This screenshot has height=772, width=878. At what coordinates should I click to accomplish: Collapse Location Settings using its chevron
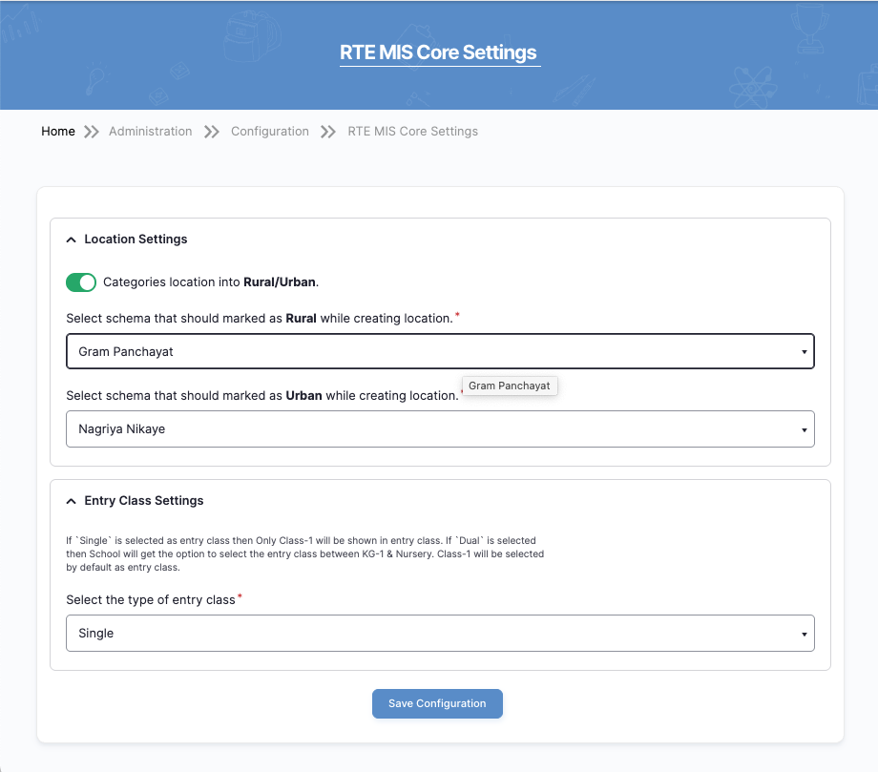[x=72, y=240]
